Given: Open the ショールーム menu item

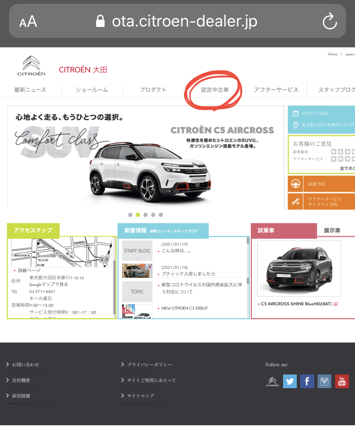Looking at the screenshot, I should click(x=92, y=89).
